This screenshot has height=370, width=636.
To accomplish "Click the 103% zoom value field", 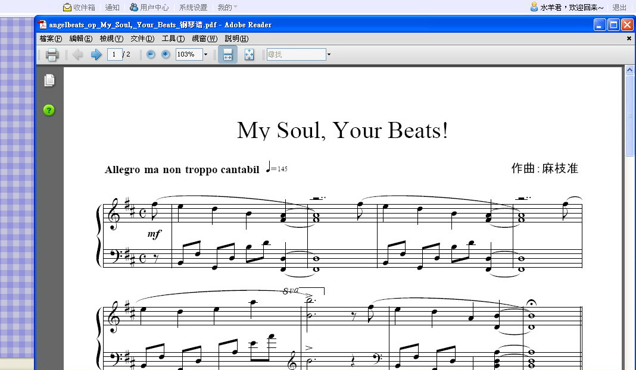I will tap(189, 54).
